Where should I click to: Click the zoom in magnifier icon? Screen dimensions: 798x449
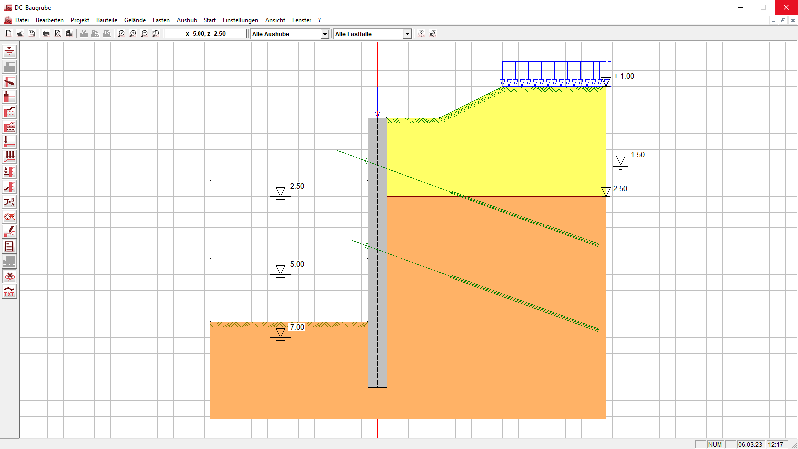(x=133, y=34)
